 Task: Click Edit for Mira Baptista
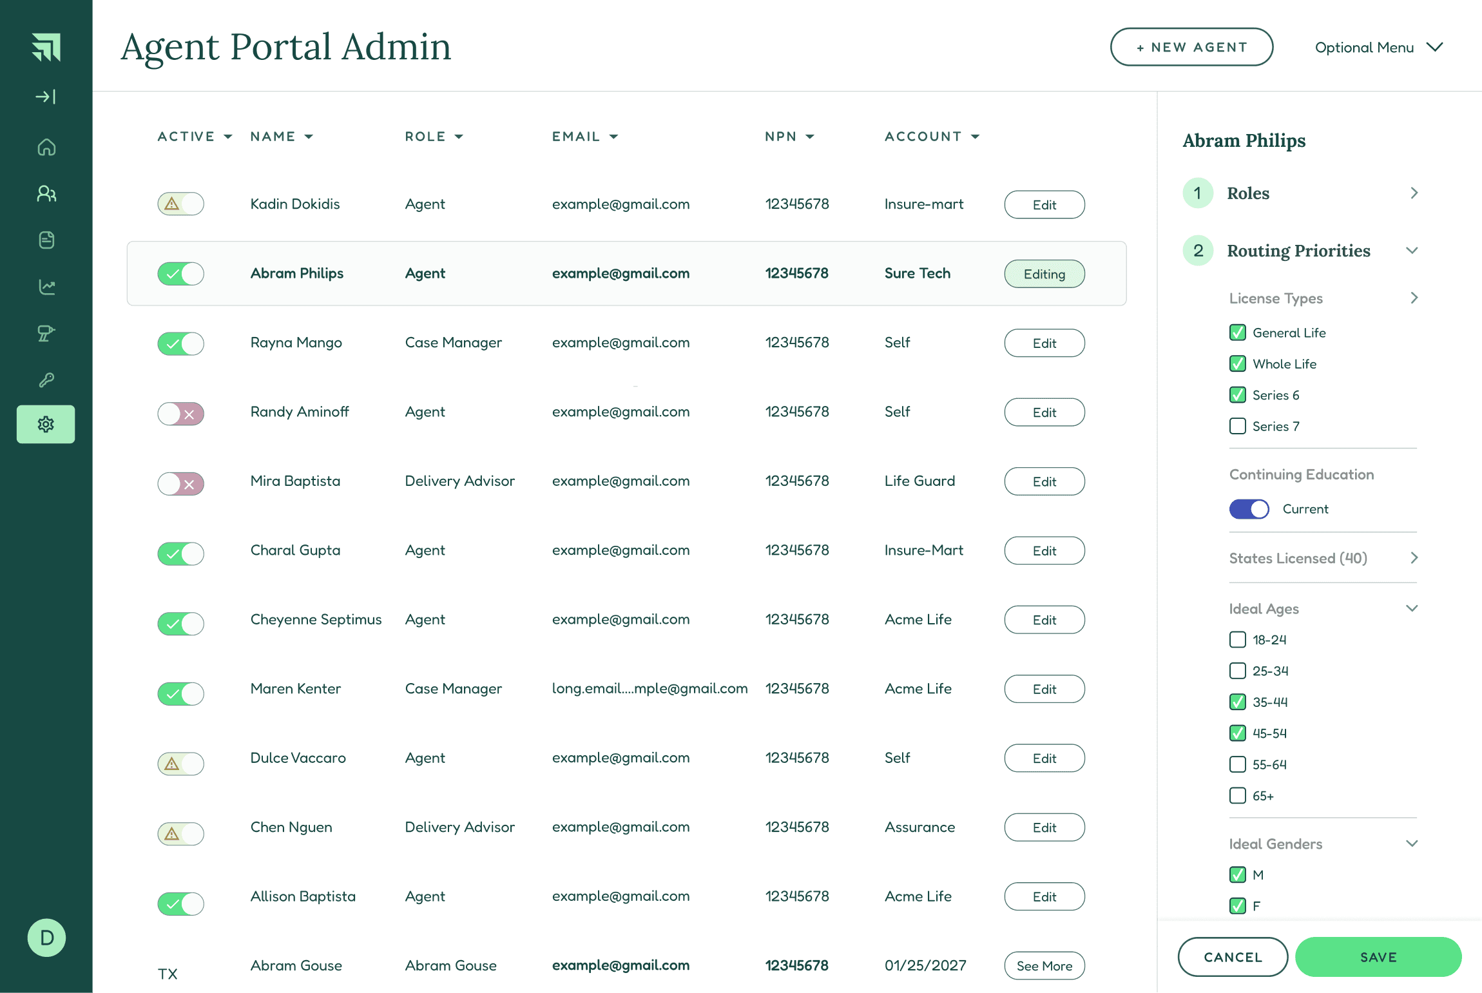click(1044, 481)
